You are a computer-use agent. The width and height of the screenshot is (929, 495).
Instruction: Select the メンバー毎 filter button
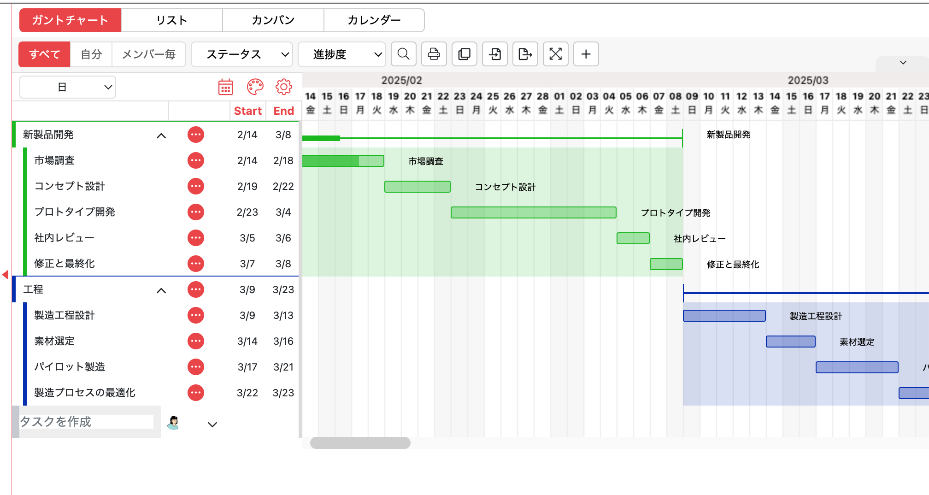(x=148, y=54)
